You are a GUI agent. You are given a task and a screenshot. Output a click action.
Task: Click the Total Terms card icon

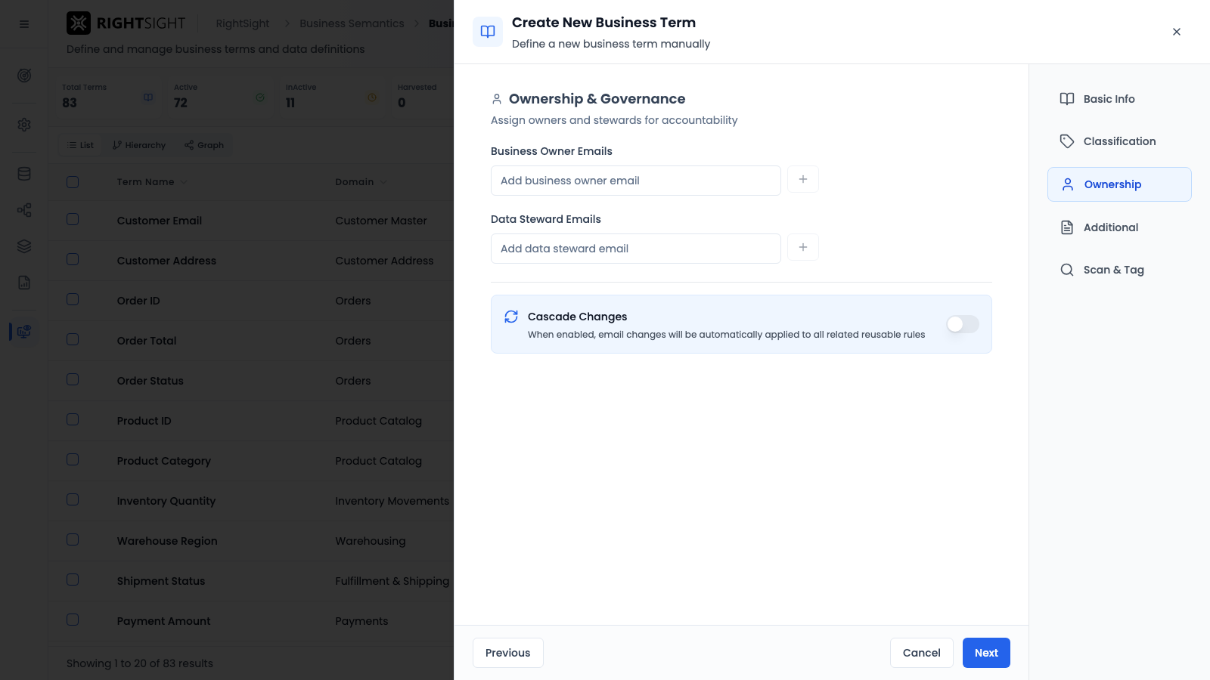pyautogui.click(x=148, y=97)
